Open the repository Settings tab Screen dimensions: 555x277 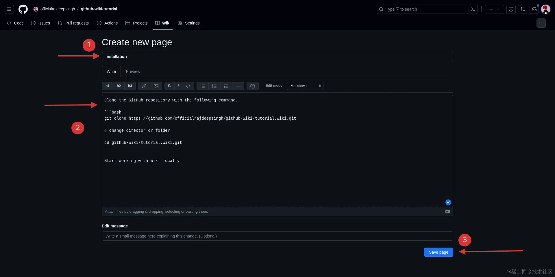(x=188, y=23)
